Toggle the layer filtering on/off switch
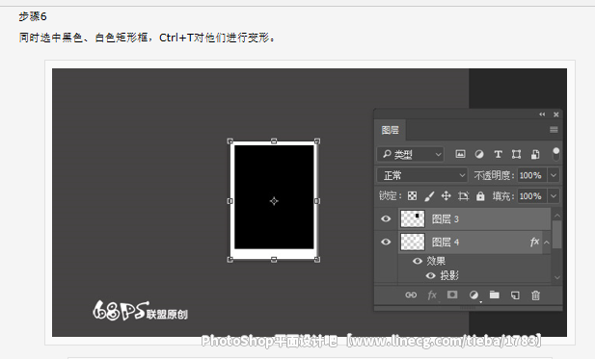Screen dimensions: 595x359 [555, 154]
